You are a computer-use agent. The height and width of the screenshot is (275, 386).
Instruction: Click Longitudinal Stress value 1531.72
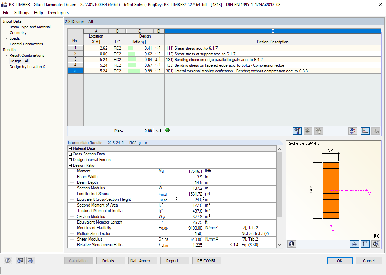pyautogui.click(x=189, y=194)
